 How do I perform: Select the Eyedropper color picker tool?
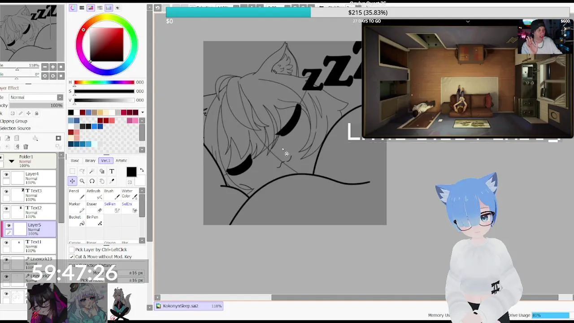pyautogui.click(x=112, y=181)
